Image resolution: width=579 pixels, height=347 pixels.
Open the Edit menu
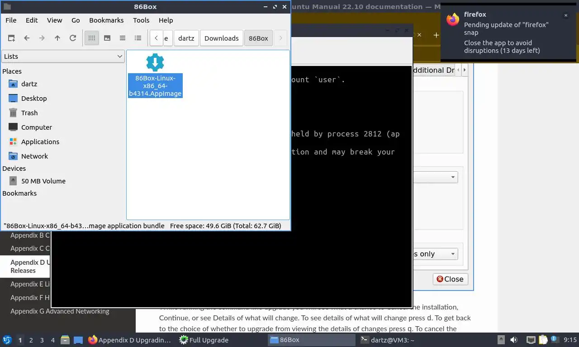(x=32, y=20)
